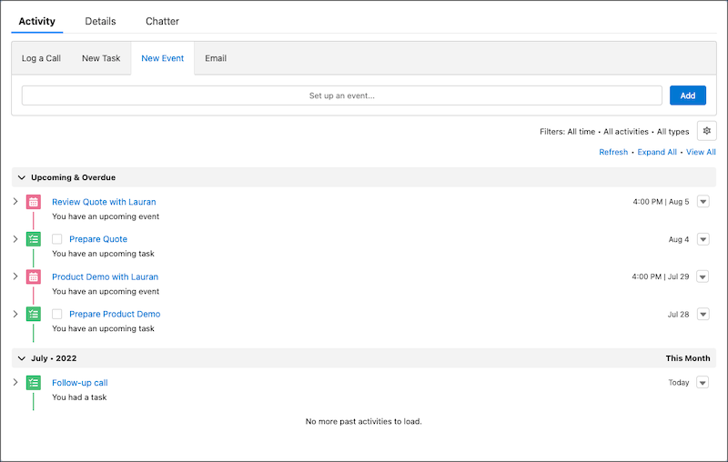Click the task icon beside Prepare Quote
728x462 pixels.
(34, 239)
